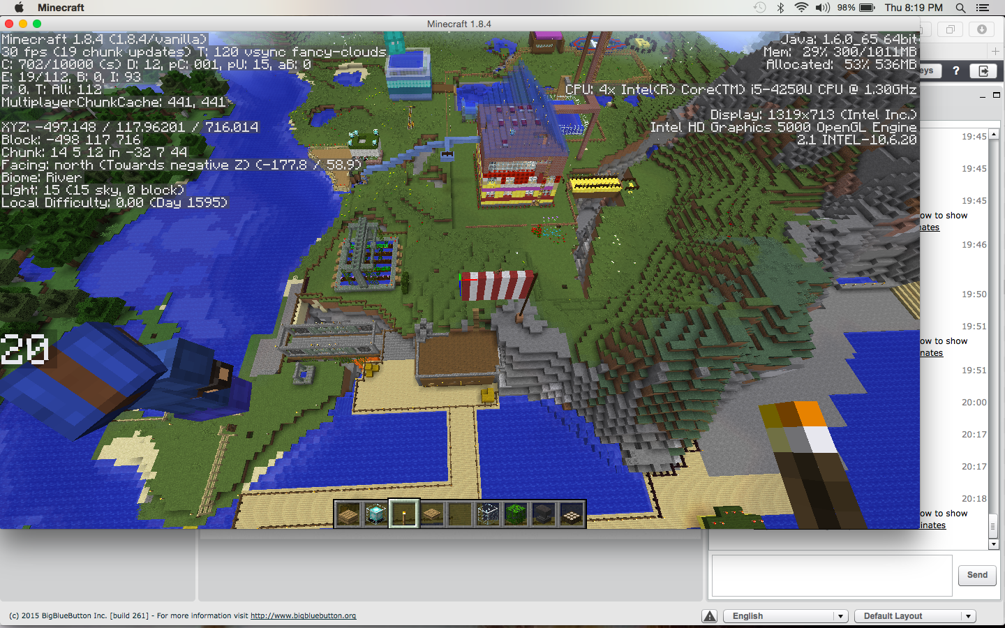Open the Wi-Fi status menu

click(x=801, y=8)
